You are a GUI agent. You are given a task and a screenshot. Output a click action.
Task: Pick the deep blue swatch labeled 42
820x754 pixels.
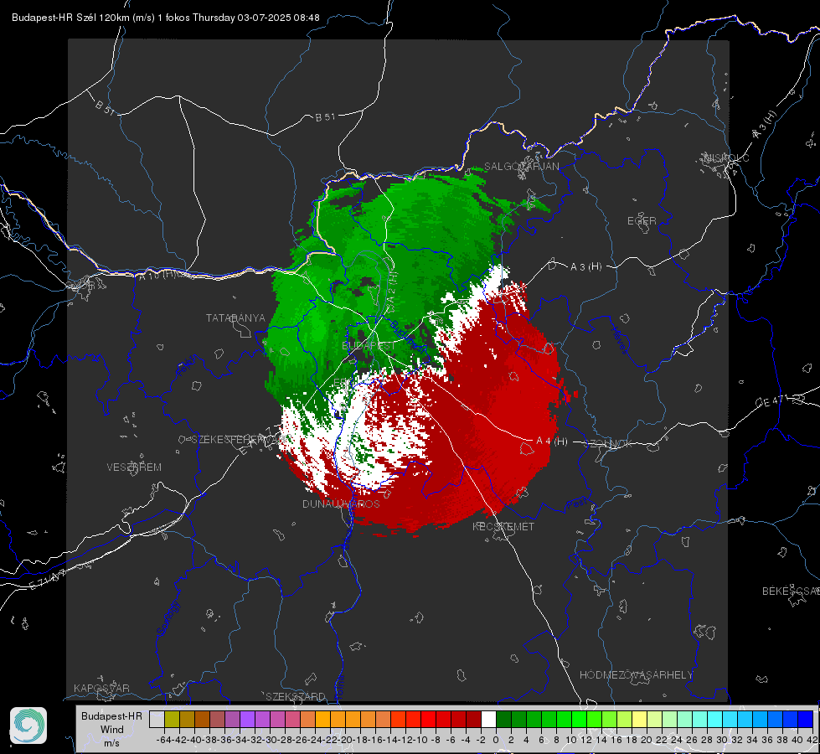pyautogui.click(x=806, y=720)
